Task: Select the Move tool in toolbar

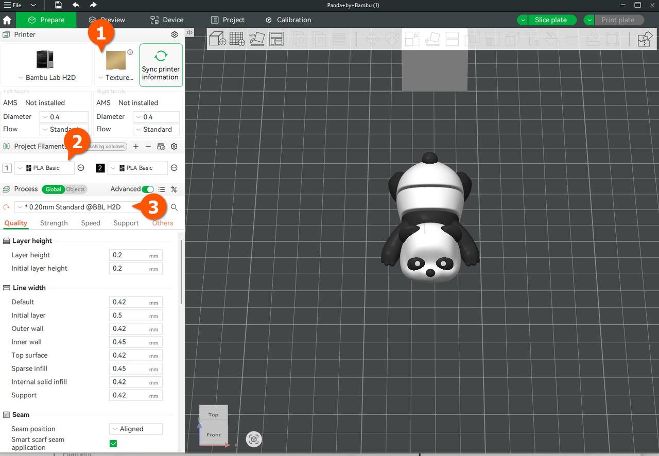Action: coord(372,39)
